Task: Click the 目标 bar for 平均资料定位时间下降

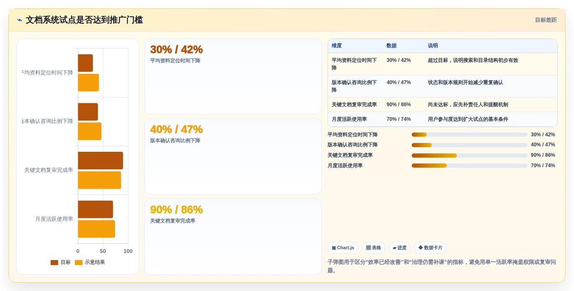Action: [x=85, y=63]
